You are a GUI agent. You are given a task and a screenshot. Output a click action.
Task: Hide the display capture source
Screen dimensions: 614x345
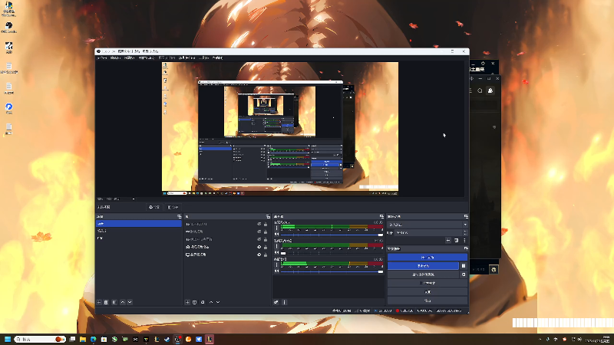coord(259,255)
